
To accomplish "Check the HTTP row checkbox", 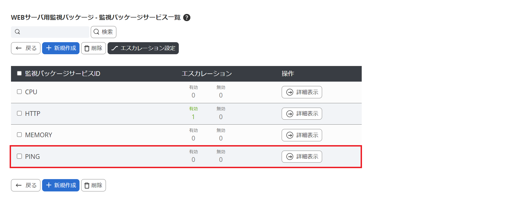I will point(19,113).
